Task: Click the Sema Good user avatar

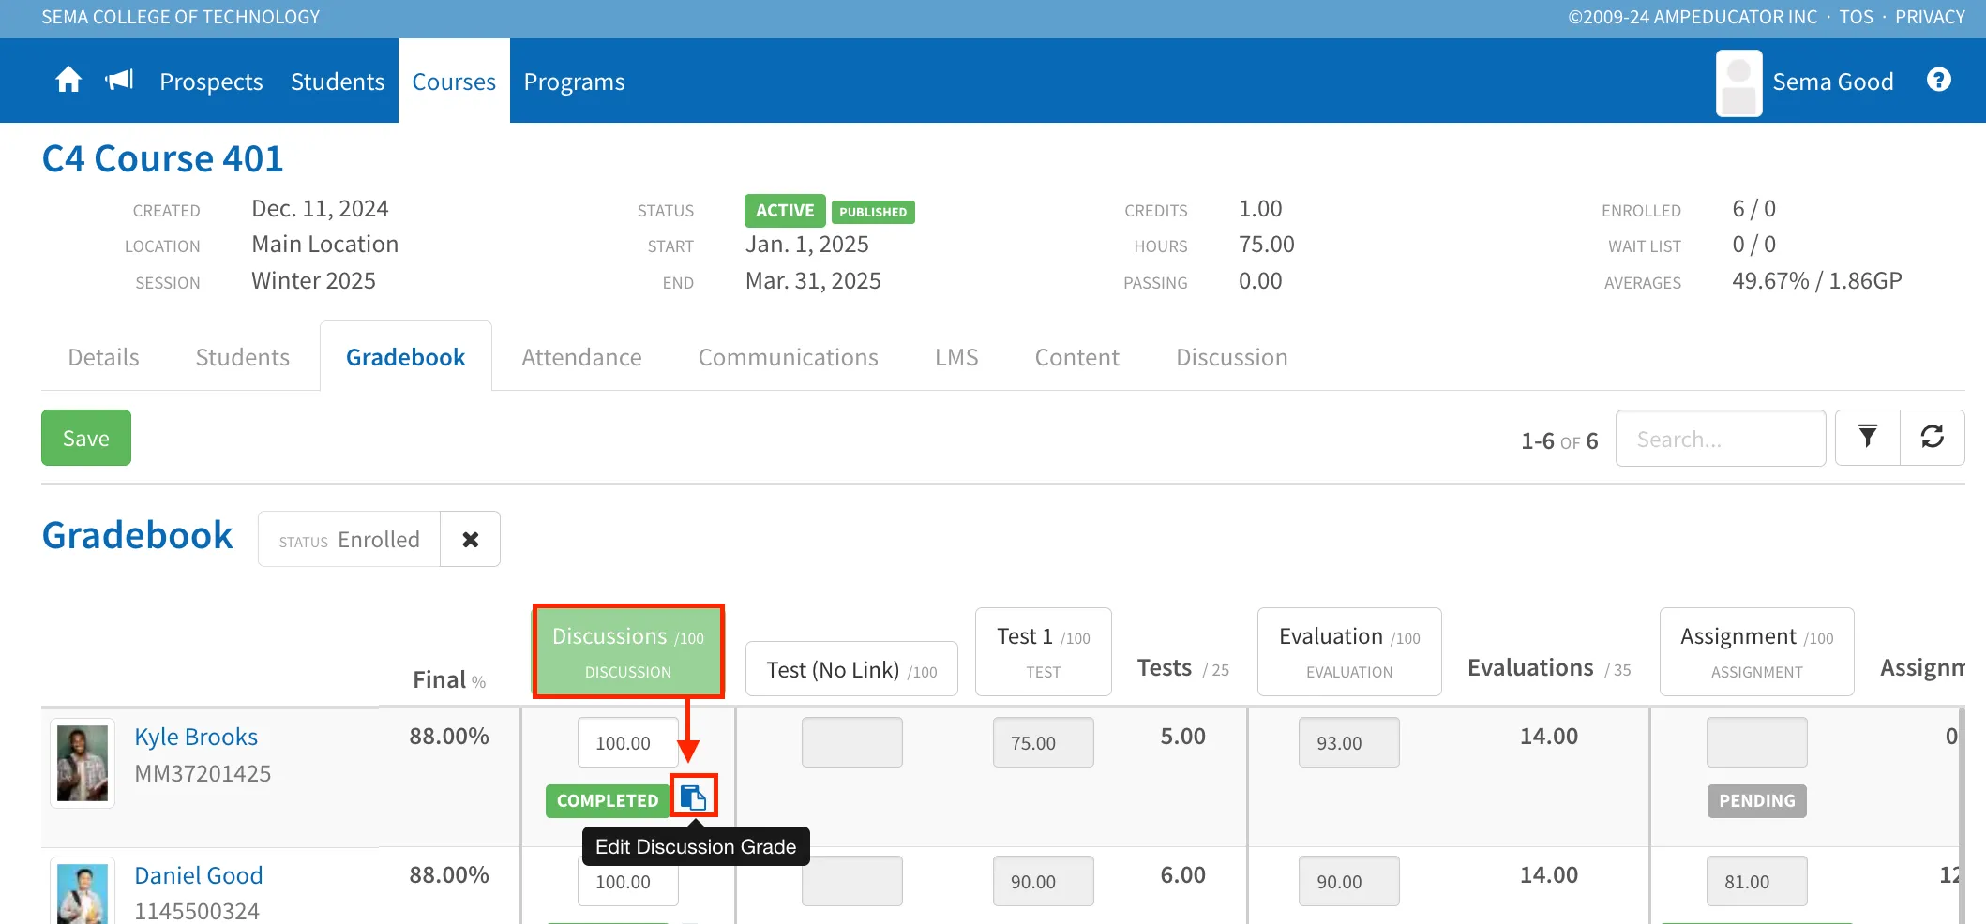Action: (x=1738, y=82)
